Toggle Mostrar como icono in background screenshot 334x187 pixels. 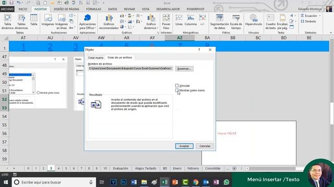[38, 92]
